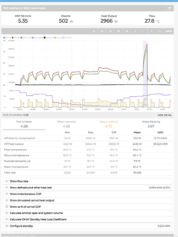Pan the graph right with the yellow arrow
Image resolution: width=178 pixels, height=237 pixels.
pyautogui.click(x=160, y=31)
